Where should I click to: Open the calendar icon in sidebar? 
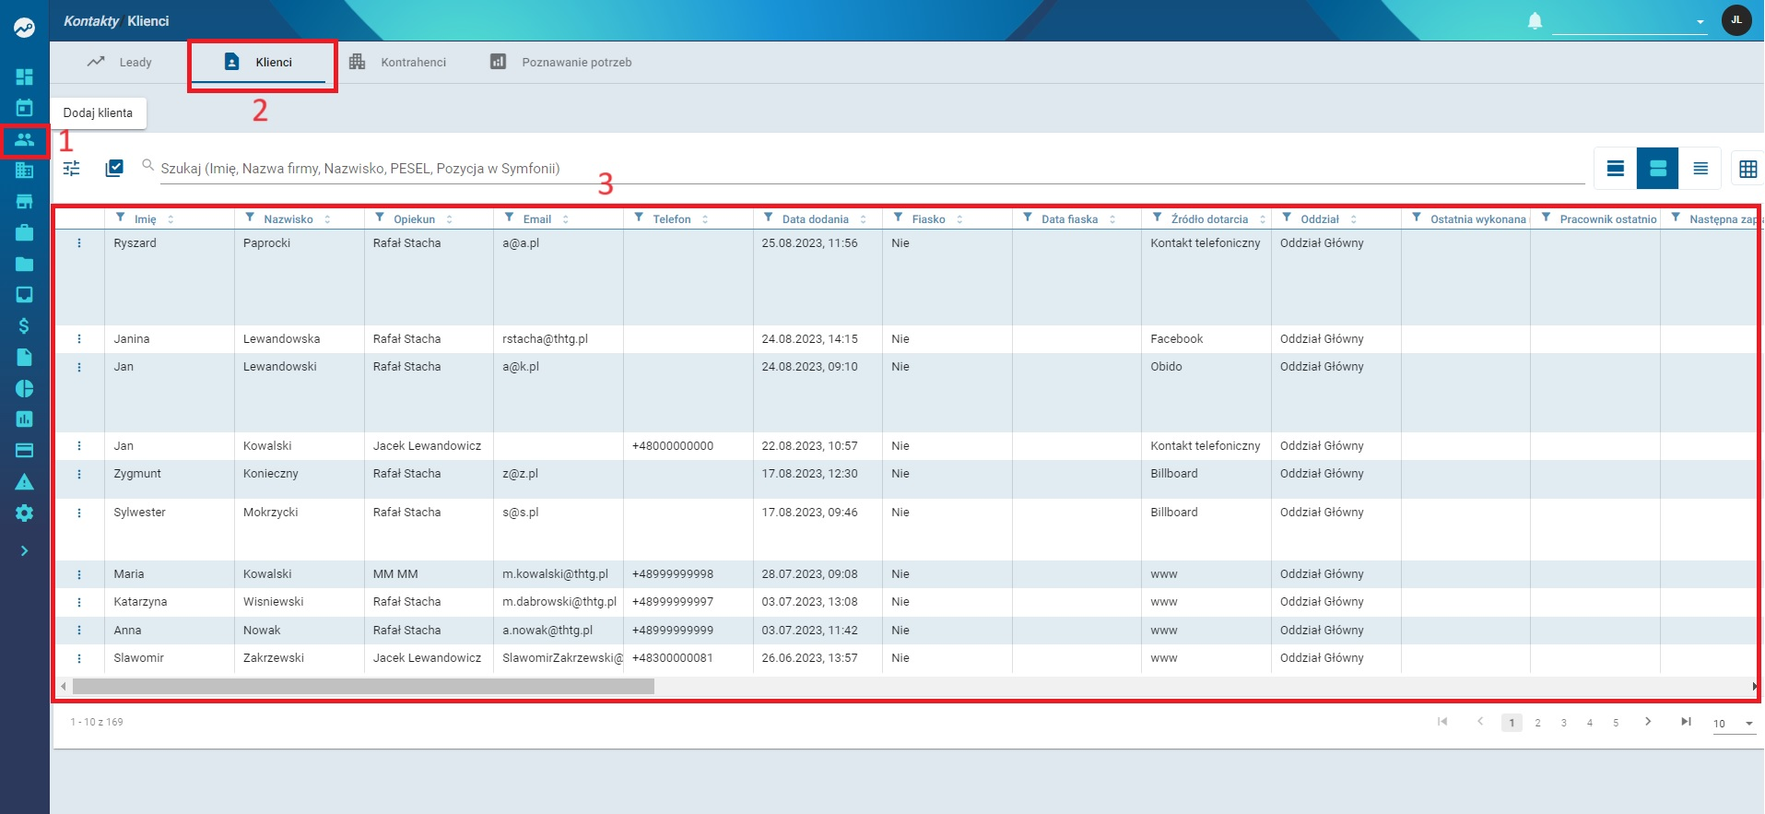tap(25, 108)
